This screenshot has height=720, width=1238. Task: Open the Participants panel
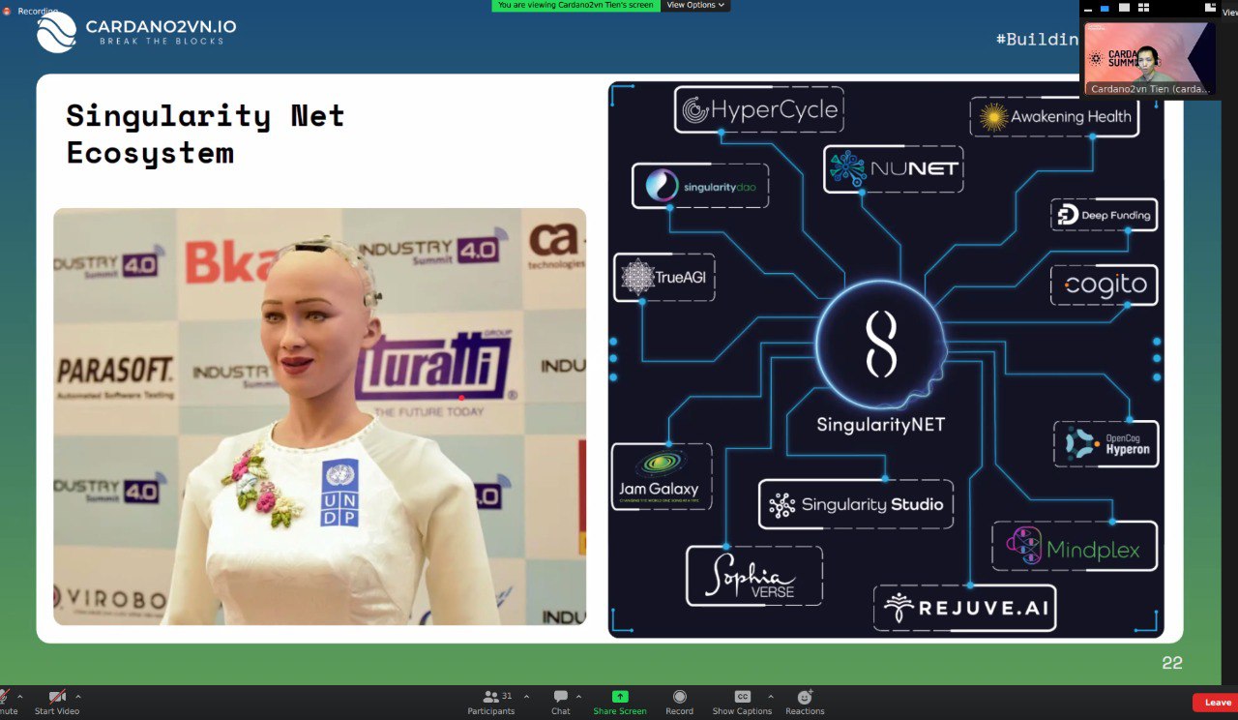[490, 703]
